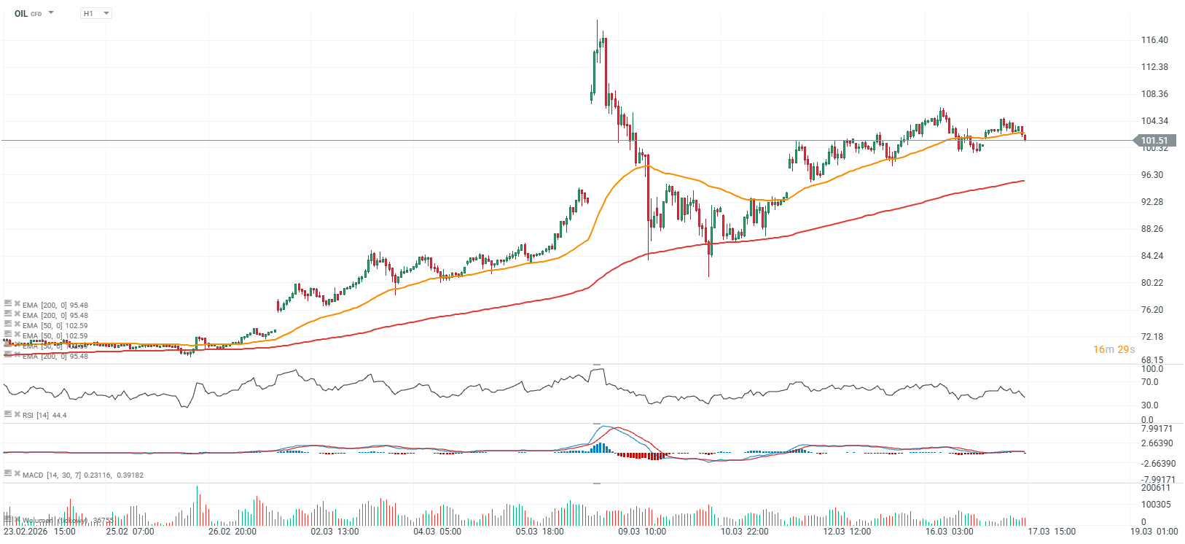Remove the MACD [14, 30, 7] indicator
This screenshot has width=1185, height=544.
(x=17, y=474)
